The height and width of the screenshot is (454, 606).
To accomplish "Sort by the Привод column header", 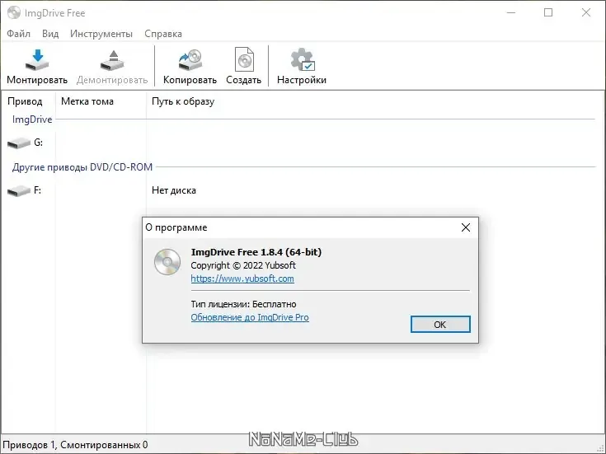I will (x=25, y=101).
